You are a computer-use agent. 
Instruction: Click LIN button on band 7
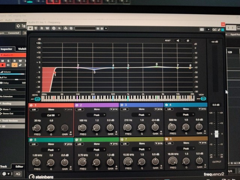(125, 144)
